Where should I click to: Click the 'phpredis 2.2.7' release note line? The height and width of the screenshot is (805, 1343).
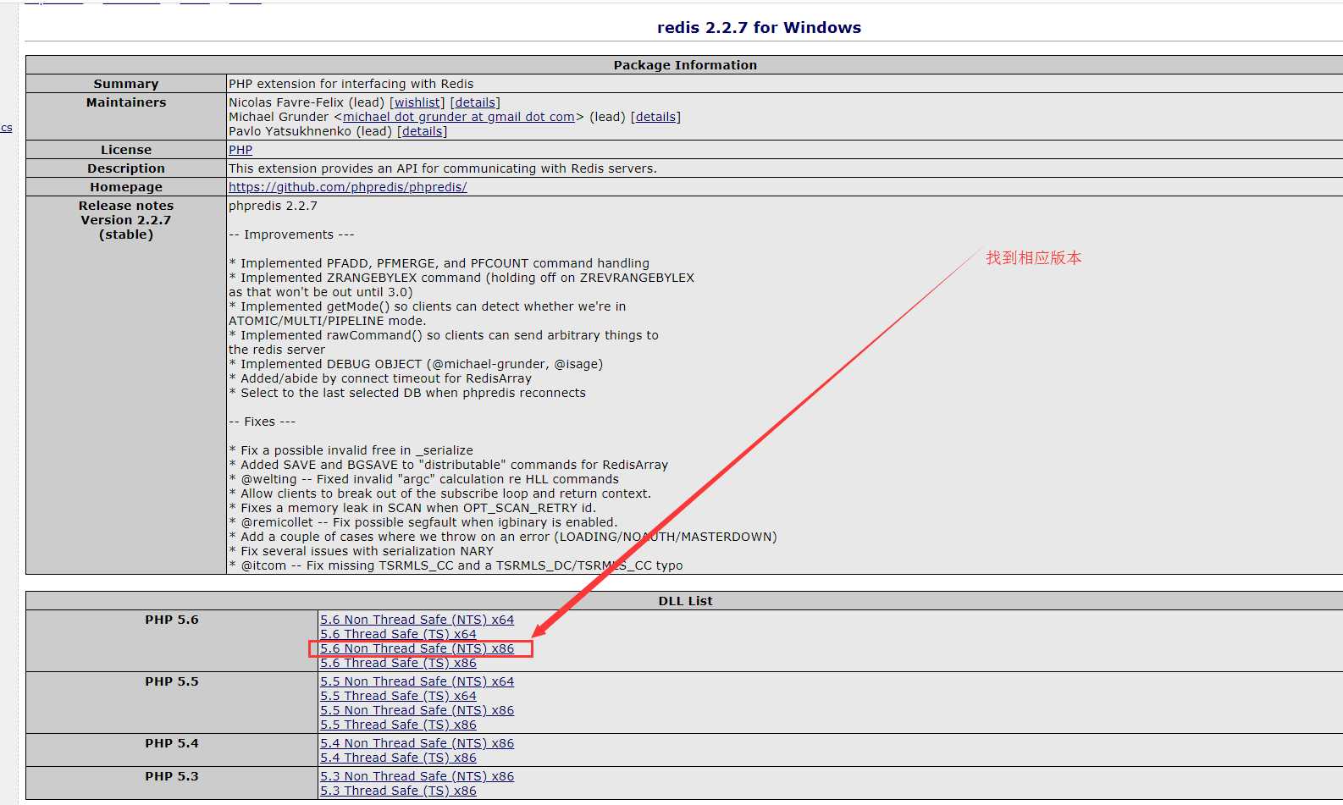tap(273, 206)
